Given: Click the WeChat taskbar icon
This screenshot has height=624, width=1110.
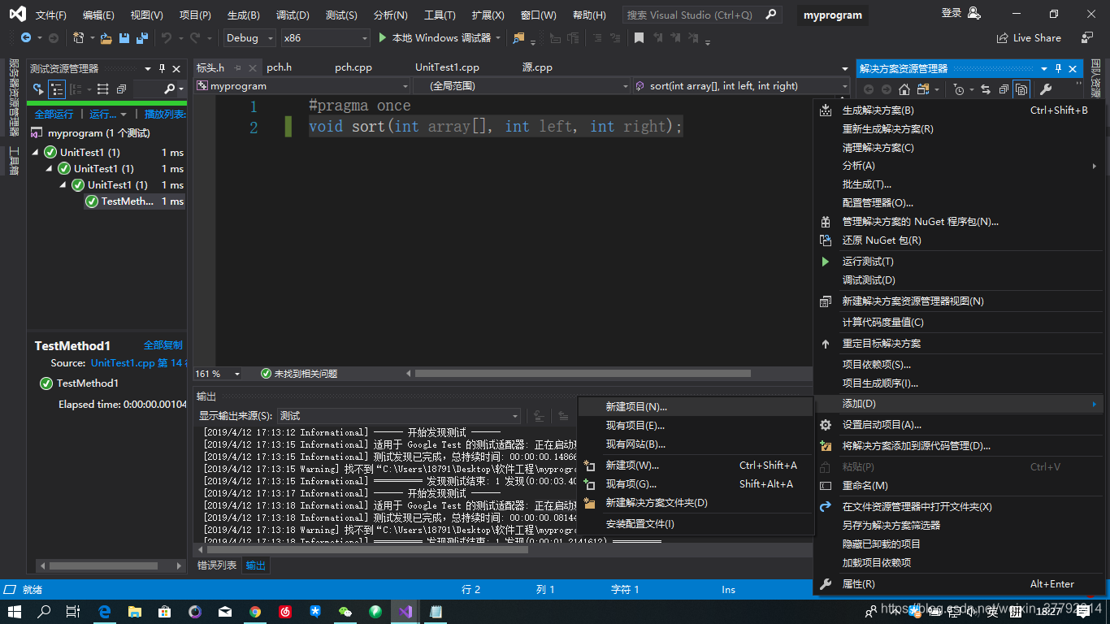Looking at the screenshot, I should (345, 612).
